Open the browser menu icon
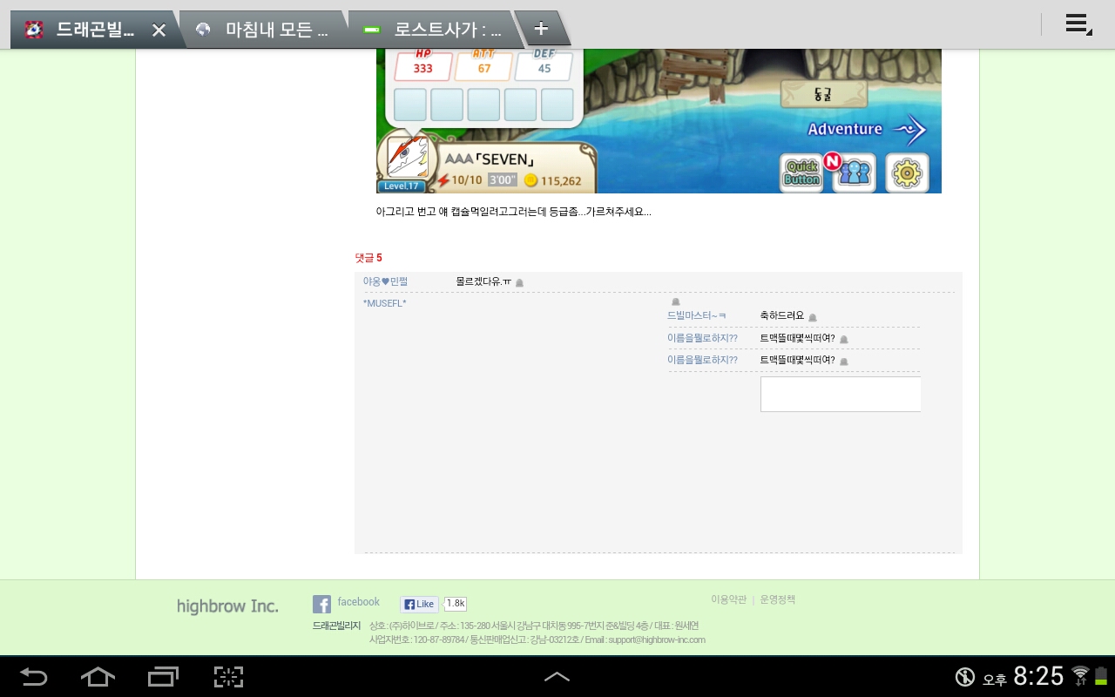The width and height of the screenshot is (1115, 697). click(x=1078, y=24)
